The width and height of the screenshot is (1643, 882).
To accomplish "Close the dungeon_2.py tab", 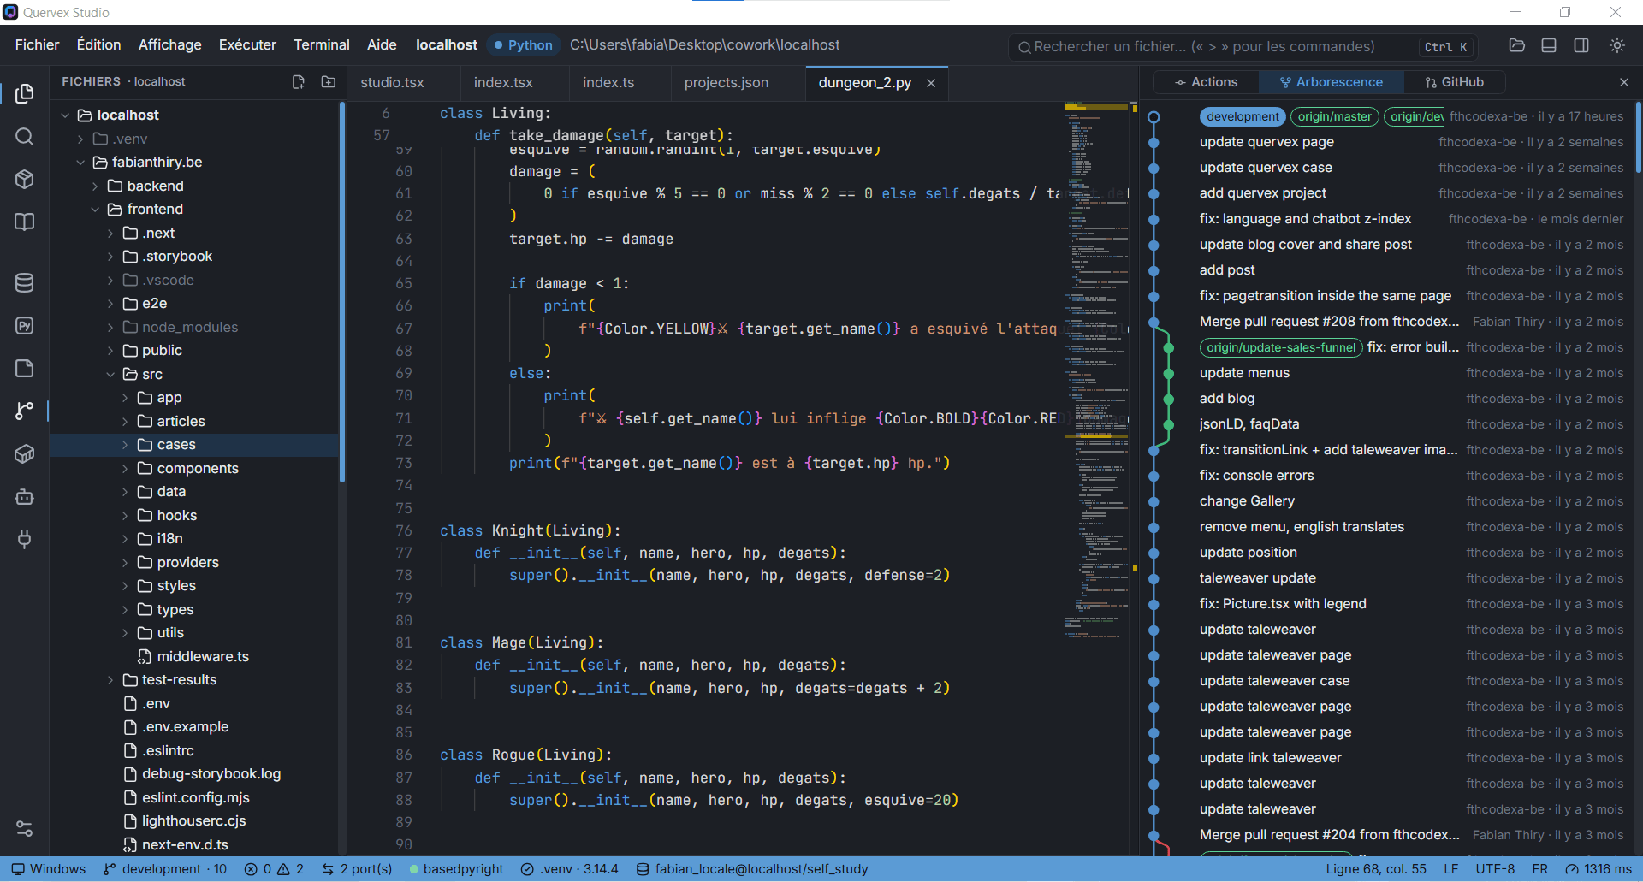I will pyautogui.click(x=931, y=83).
